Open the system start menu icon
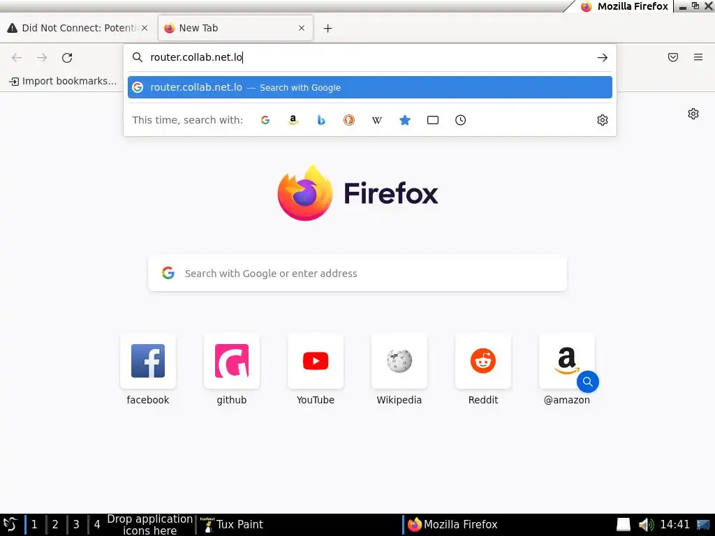Image resolution: width=715 pixels, height=536 pixels. coord(10,525)
